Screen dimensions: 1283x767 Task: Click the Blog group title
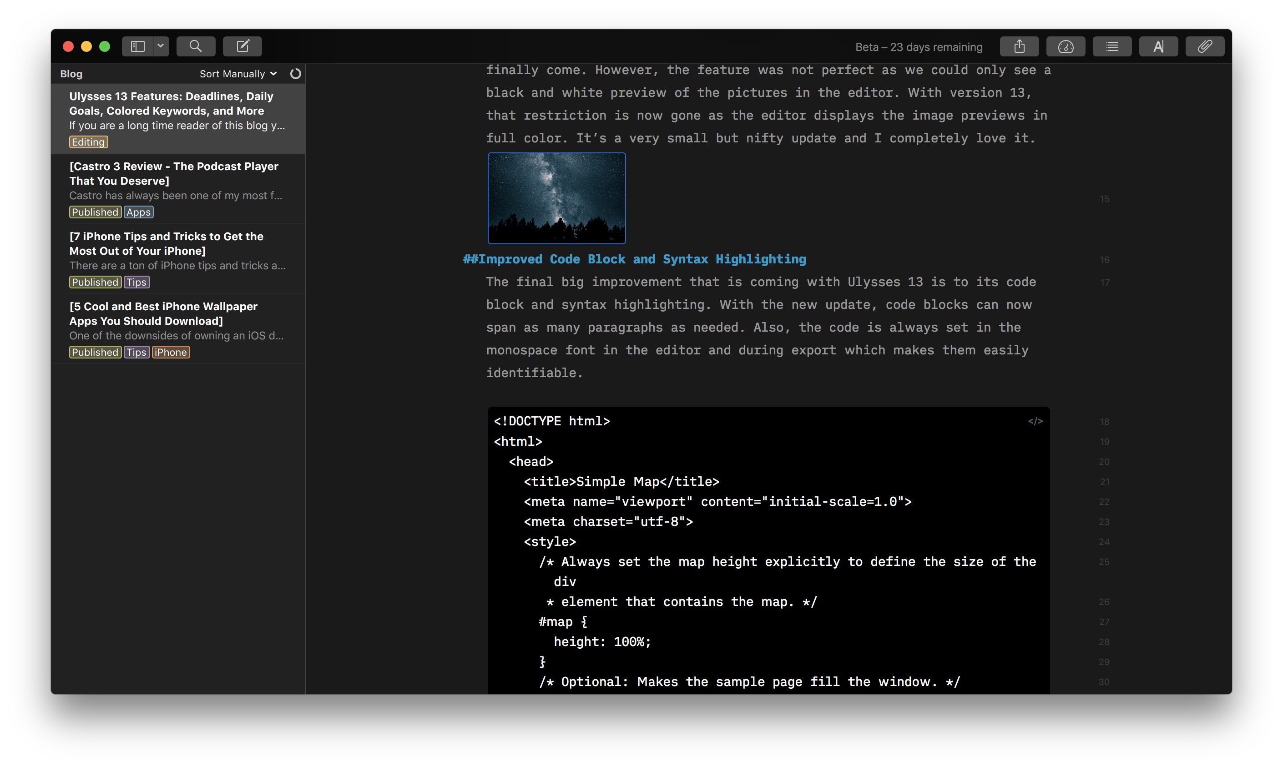71,74
